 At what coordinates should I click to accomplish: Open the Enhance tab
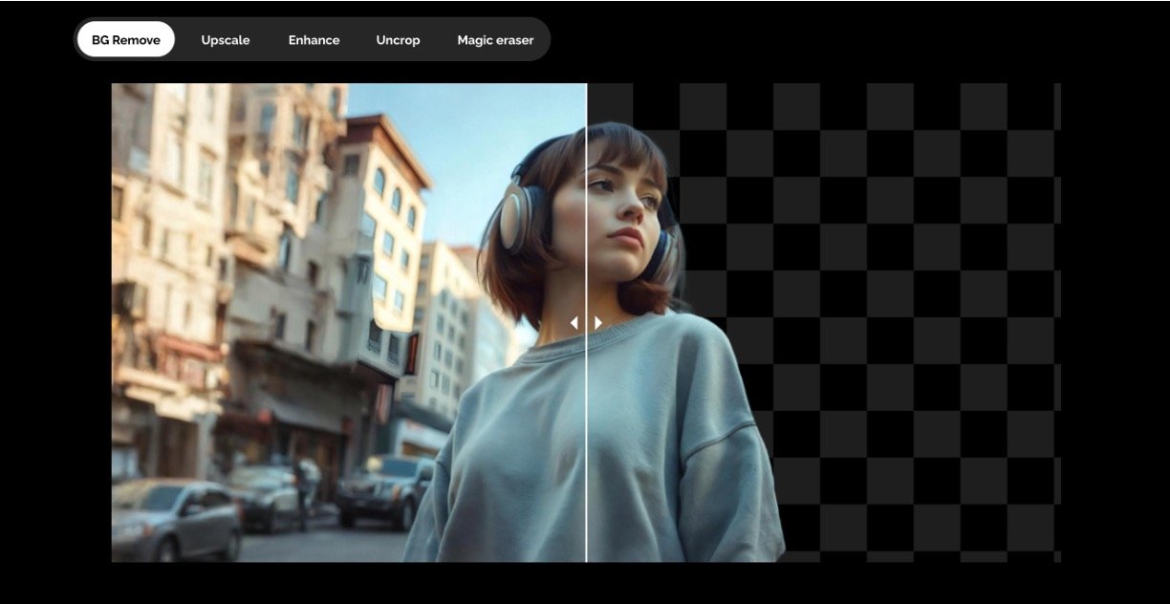(314, 40)
